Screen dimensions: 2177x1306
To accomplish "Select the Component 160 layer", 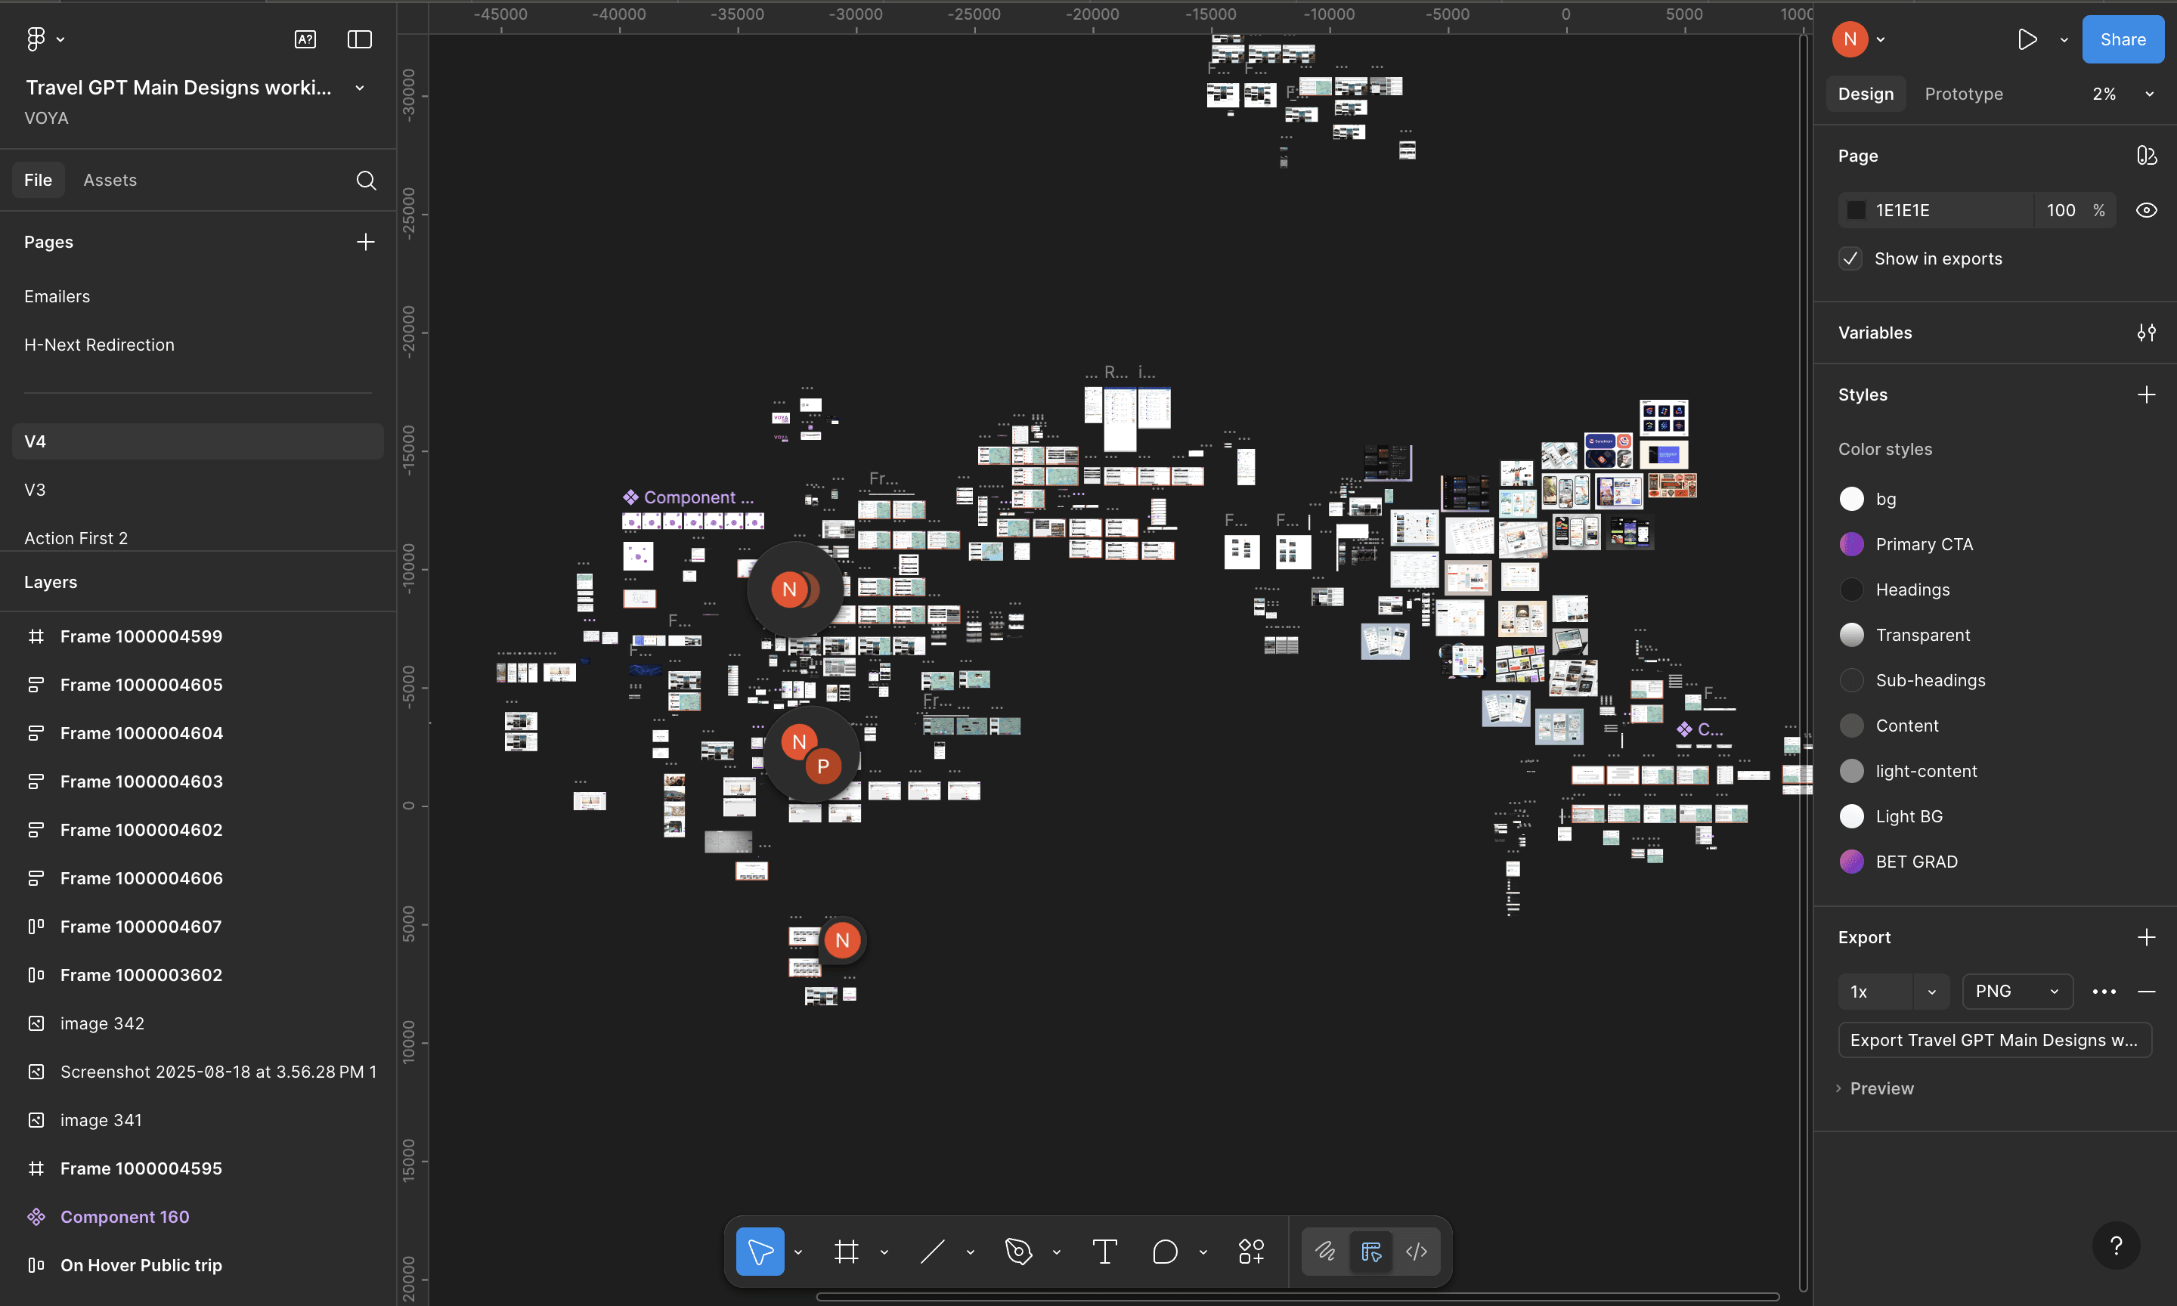I will click(x=125, y=1217).
